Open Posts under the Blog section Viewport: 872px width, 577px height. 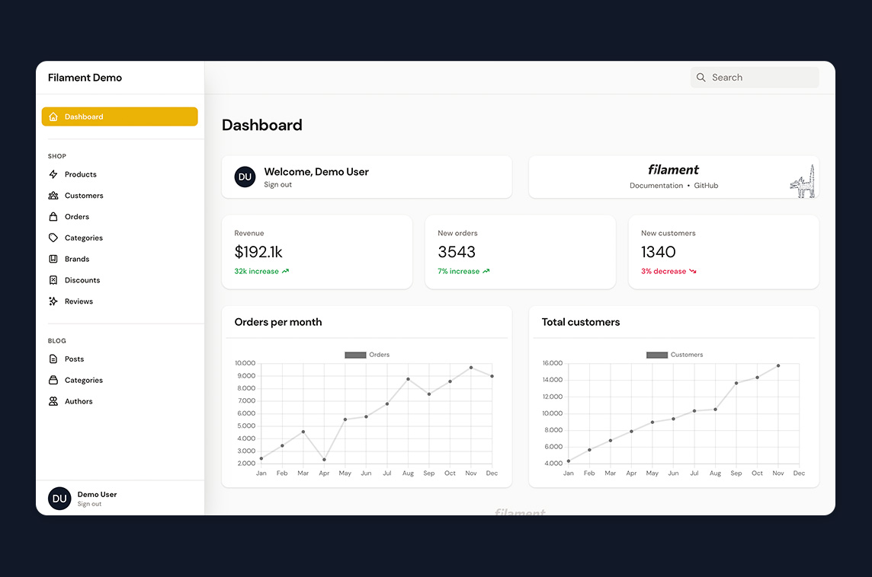point(75,359)
